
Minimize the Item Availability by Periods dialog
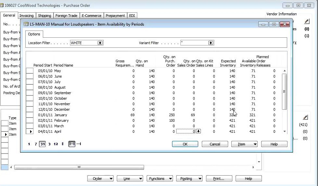pos(263,24)
